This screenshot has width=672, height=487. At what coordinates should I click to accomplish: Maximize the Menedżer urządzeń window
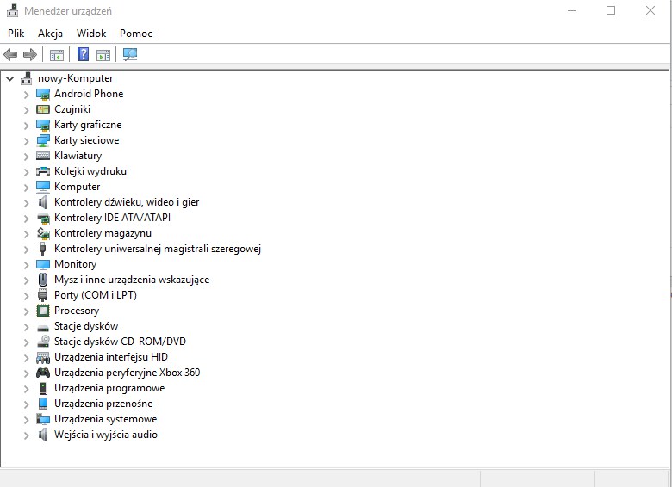click(x=611, y=10)
